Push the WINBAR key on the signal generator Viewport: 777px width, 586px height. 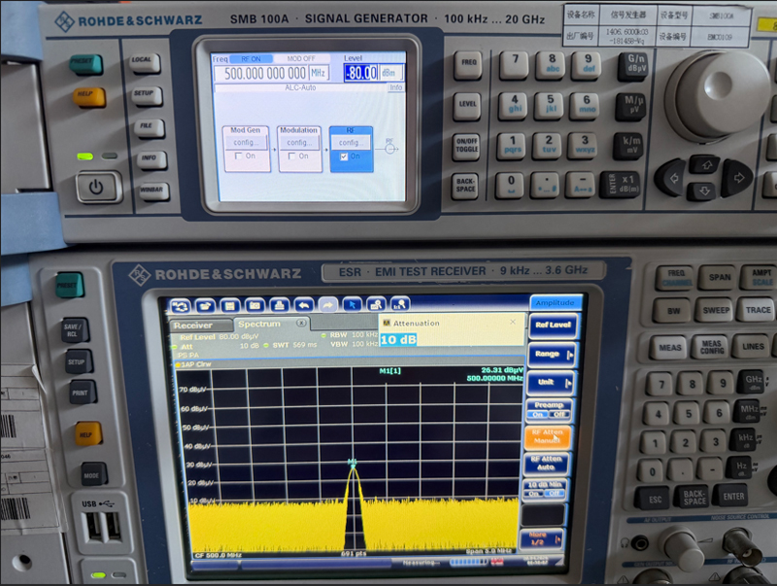(153, 190)
